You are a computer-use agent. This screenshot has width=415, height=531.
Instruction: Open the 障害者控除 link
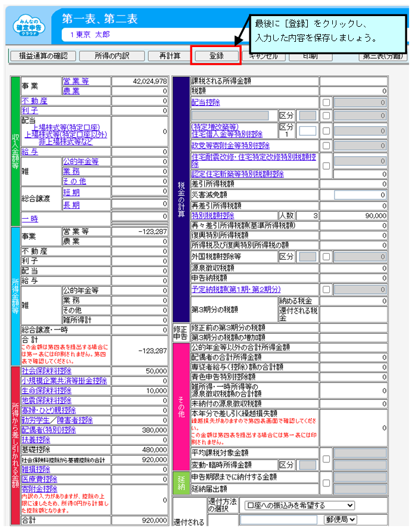[74, 420]
